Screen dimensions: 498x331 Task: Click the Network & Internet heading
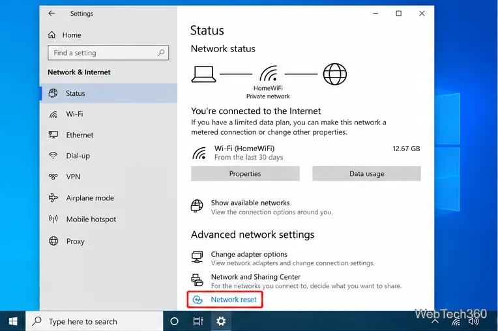point(79,72)
